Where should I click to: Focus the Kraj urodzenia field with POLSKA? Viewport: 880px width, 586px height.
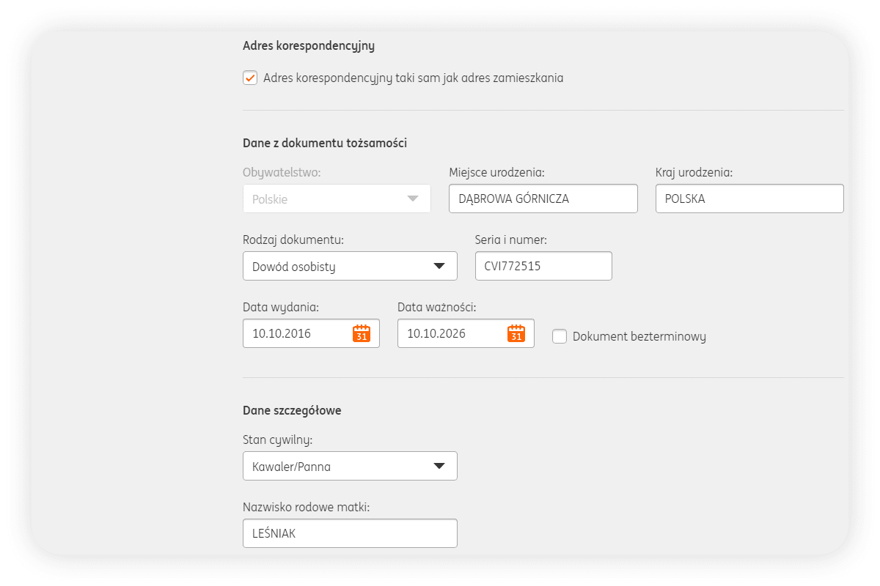(x=749, y=199)
